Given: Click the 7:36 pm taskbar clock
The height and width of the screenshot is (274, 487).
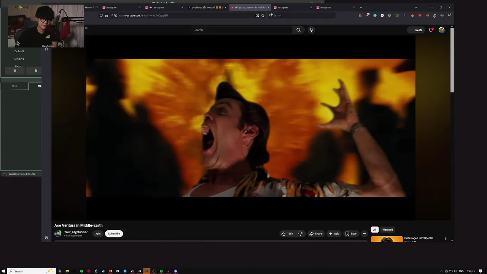Looking at the screenshot, I should (x=471, y=271).
